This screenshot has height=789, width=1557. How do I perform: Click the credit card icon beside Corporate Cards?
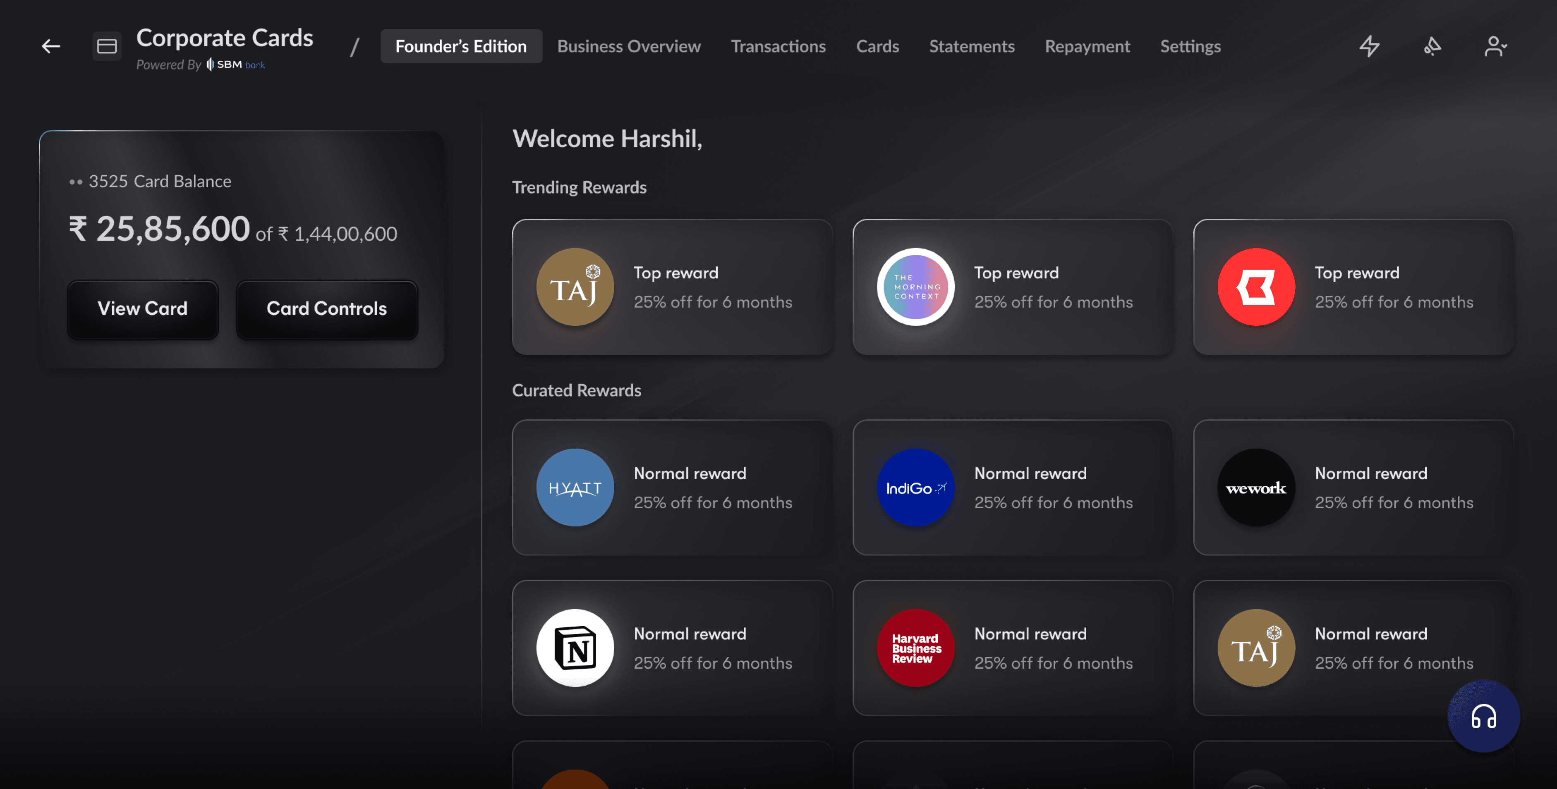[x=107, y=46]
